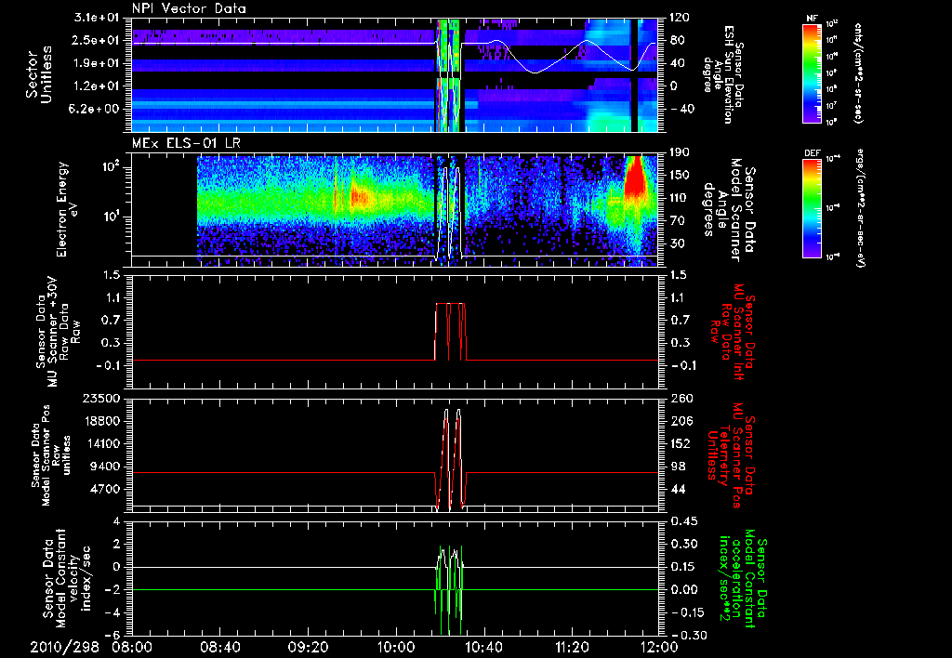Click the '14100' scanner position tick label
This screenshot has width=952, height=658.
coord(102,443)
